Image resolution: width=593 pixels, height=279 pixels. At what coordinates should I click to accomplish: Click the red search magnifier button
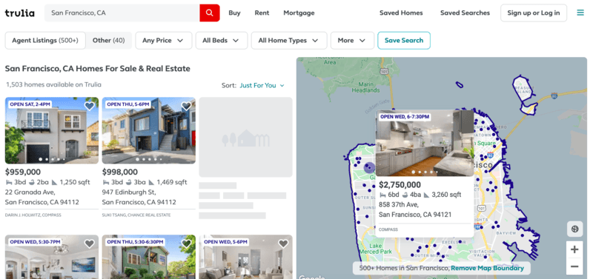coord(210,13)
